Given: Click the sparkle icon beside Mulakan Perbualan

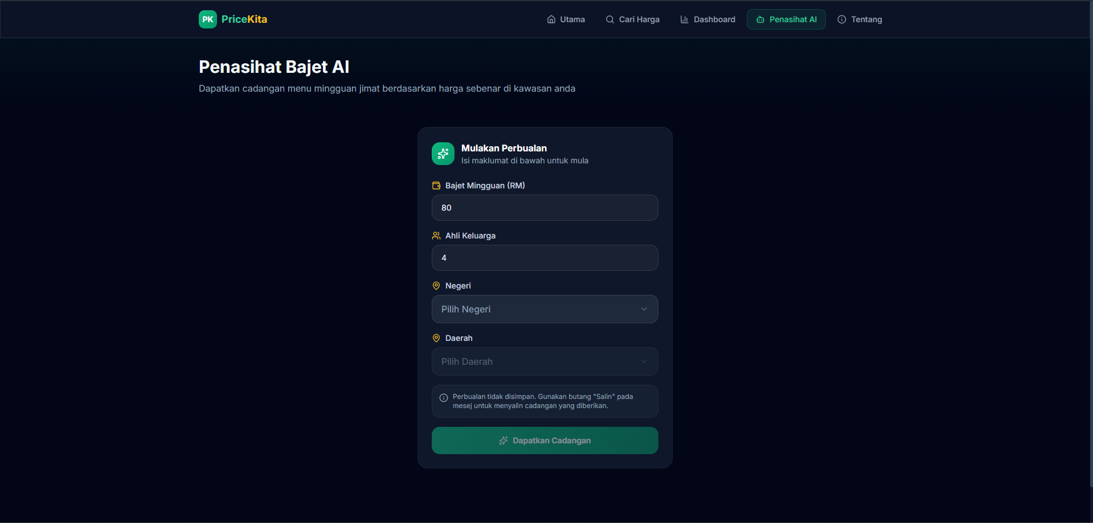Looking at the screenshot, I should pyautogui.click(x=443, y=154).
